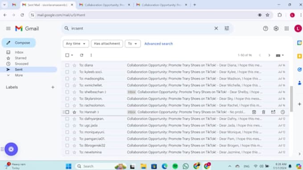Screen dimensions: 303x170
Task: Go to the newer page of messages
Action: pos(260,55)
